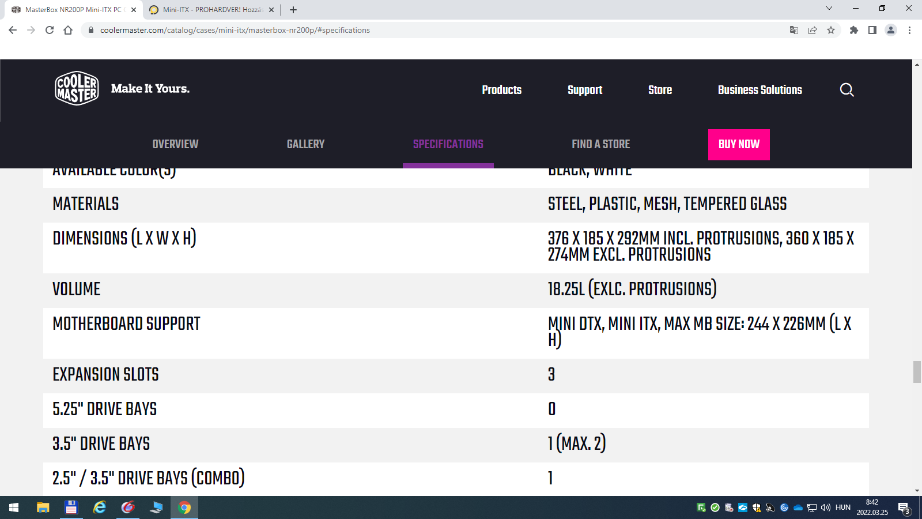The image size is (922, 519).
Task: Open Chrome taskbar icon
Action: [184, 507]
